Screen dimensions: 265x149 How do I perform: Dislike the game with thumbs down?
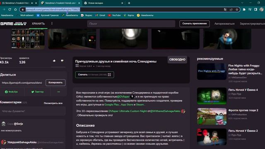click(62, 61)
